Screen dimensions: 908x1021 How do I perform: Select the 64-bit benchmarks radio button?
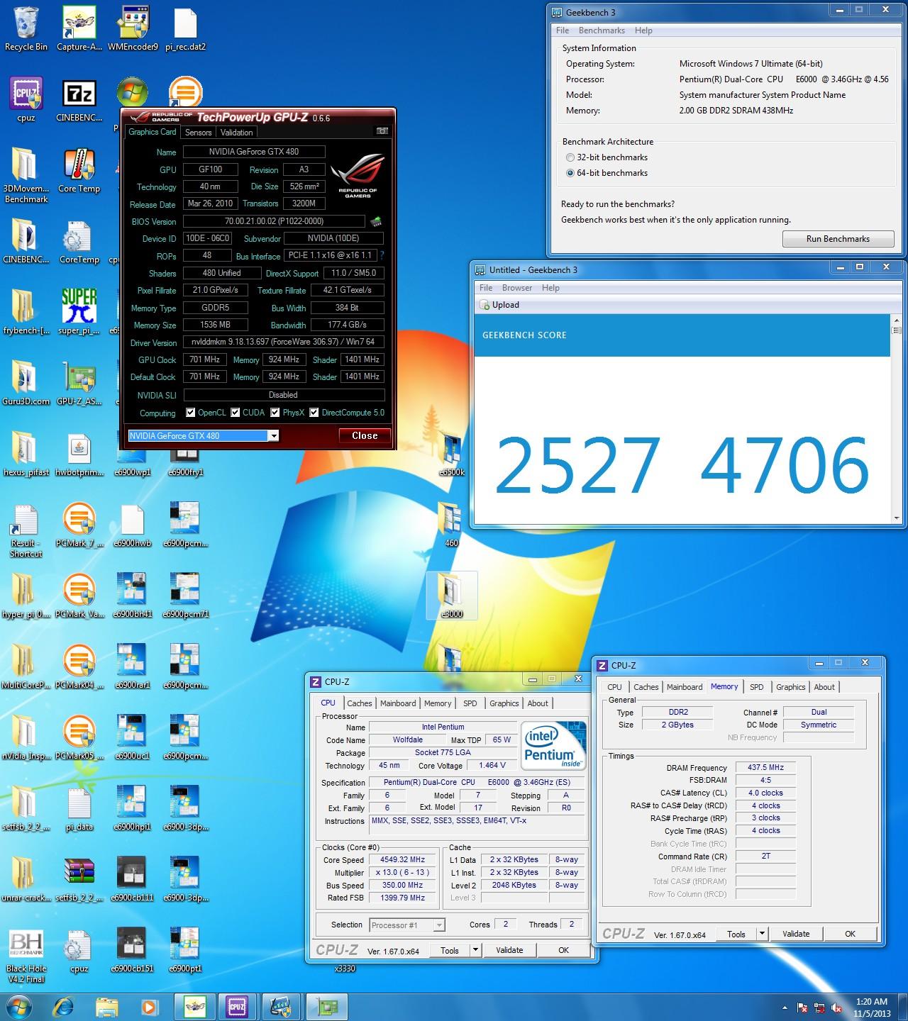pos(570,173)
